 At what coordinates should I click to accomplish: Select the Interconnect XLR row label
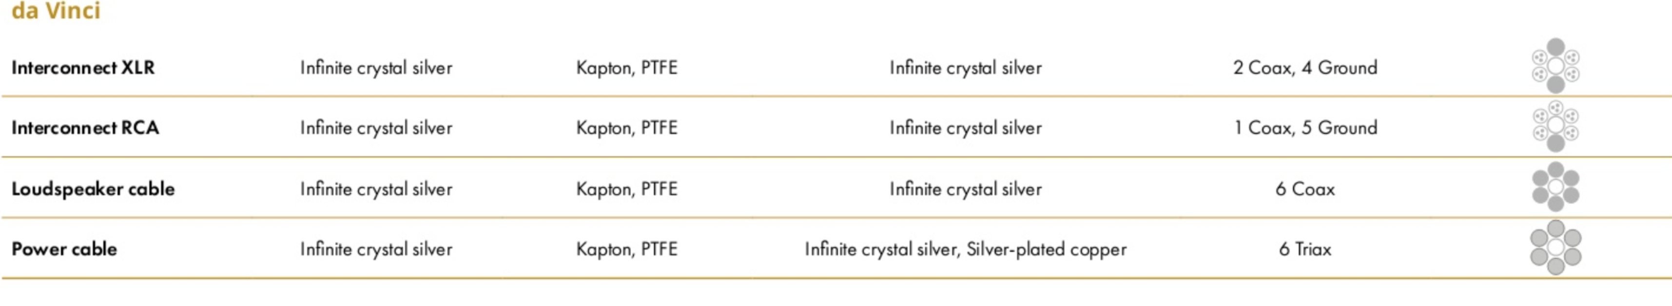coord(83,67)
